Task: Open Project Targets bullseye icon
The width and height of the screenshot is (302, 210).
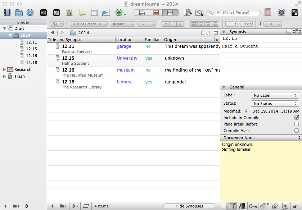Action: coord(281,13)
